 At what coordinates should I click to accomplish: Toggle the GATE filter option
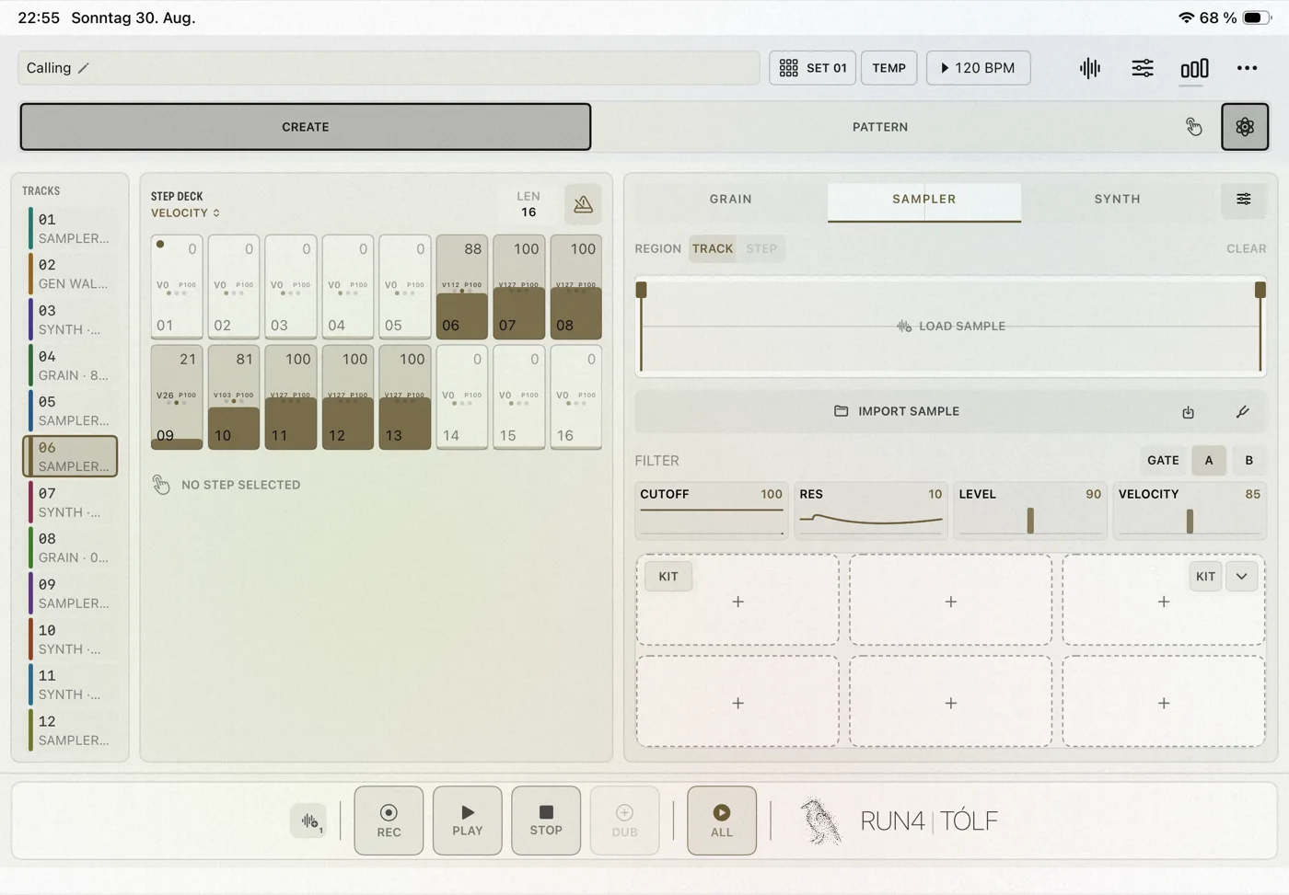(x=1163, y=460)
